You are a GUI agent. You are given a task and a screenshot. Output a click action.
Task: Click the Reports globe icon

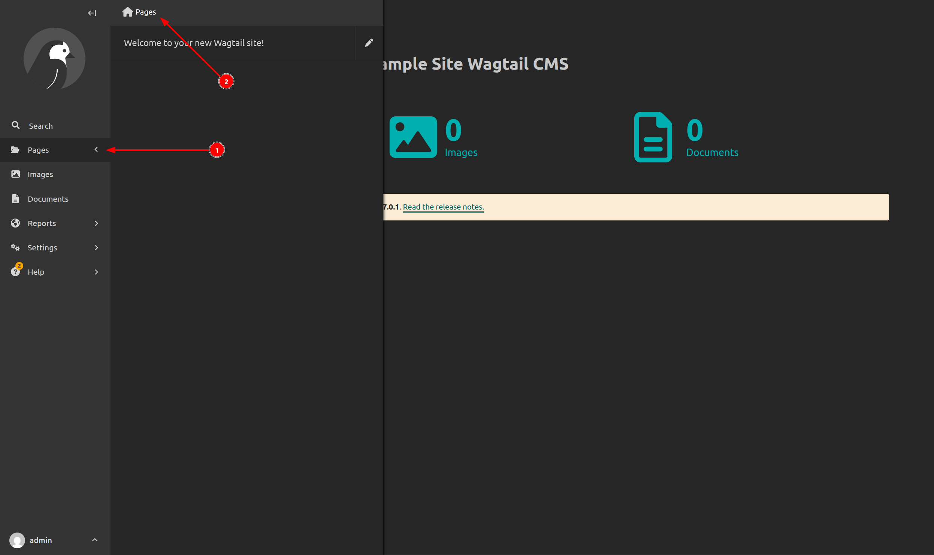tap(15, 223)
